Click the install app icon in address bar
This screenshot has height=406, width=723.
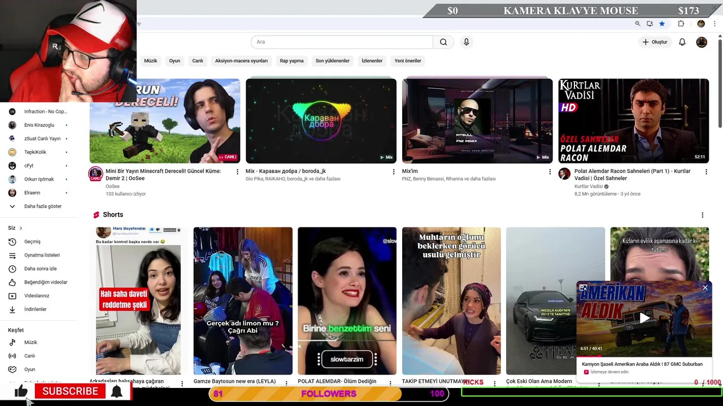(x=650, y=24)
